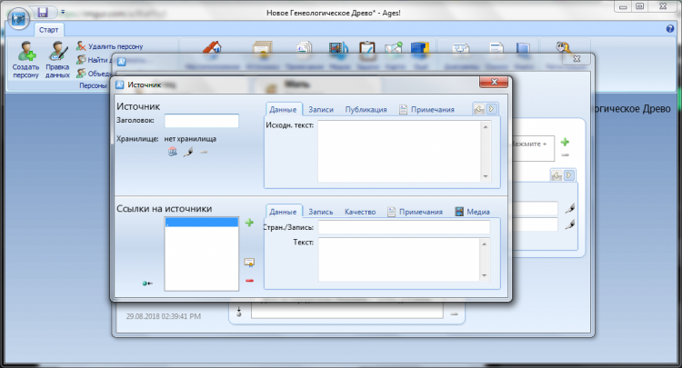
Task: Click the Заголовок input field
Action: point(201,120)
